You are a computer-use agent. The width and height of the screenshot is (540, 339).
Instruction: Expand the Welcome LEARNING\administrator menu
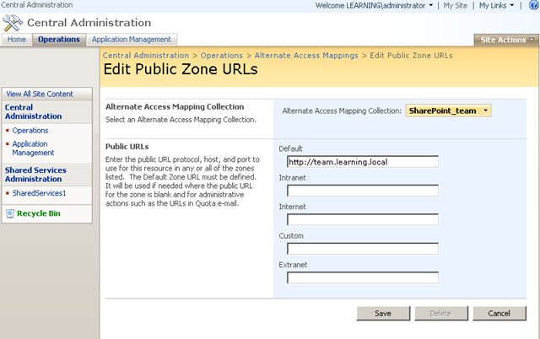coord(375,6)
